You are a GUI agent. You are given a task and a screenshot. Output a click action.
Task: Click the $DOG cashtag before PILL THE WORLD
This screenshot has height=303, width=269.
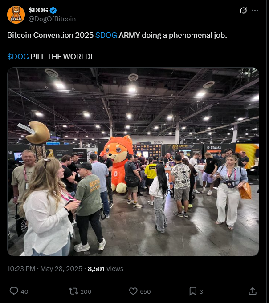point(18,57)
